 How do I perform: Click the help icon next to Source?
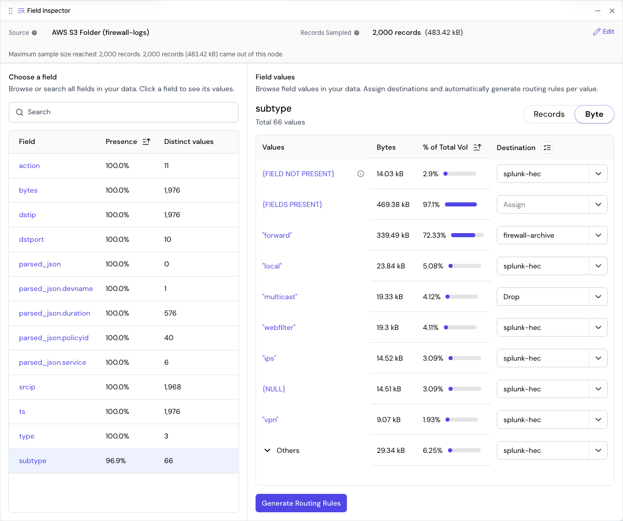pos(34,33)
